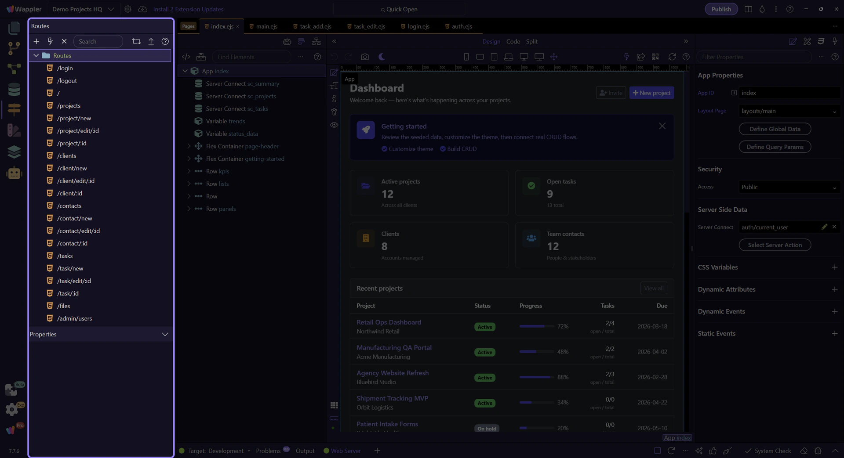Image resolution: width=844 pixels, height=458 pixels.
Task: Expand the Row kpis element
Action: [189, 171]
